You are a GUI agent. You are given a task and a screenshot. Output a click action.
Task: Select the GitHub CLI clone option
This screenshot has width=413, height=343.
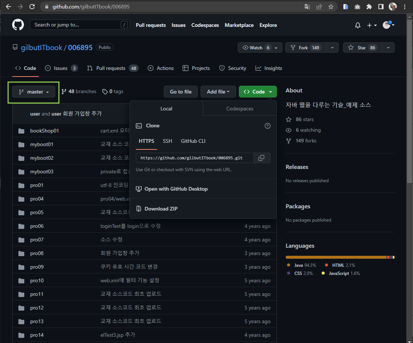(x=193, y=141)
